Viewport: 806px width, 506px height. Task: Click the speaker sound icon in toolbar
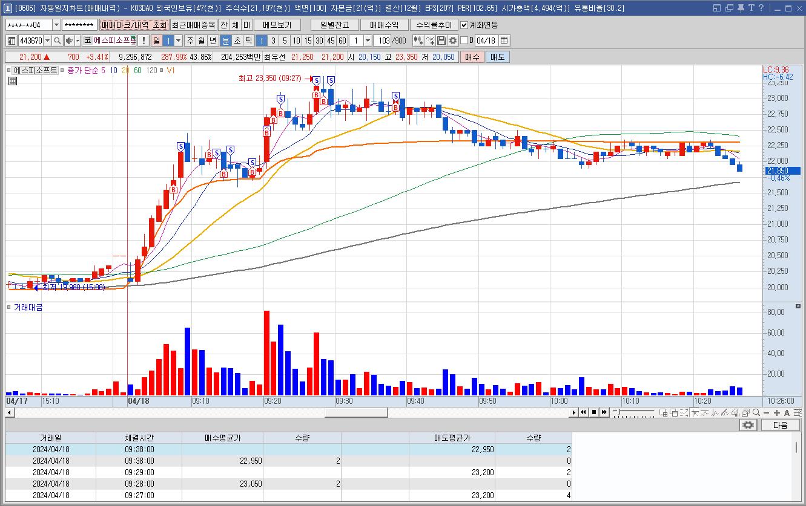pyautogui.click(x=70, y=41)
